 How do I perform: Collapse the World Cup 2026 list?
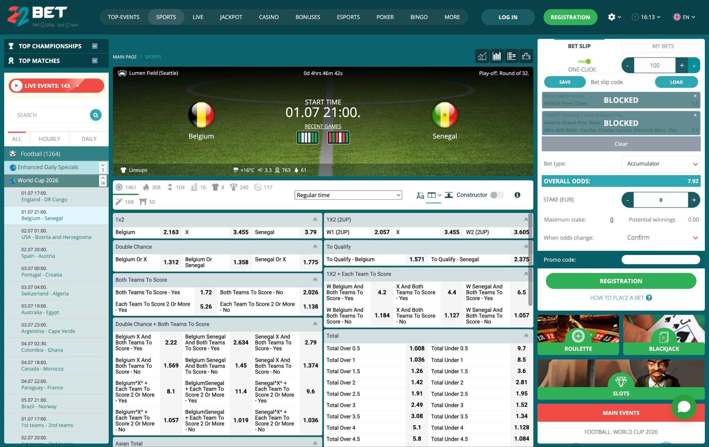click(103, 180)
